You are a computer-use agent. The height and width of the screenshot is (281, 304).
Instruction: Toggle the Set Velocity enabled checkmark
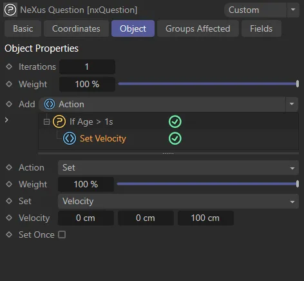click(x=175, y=138)
